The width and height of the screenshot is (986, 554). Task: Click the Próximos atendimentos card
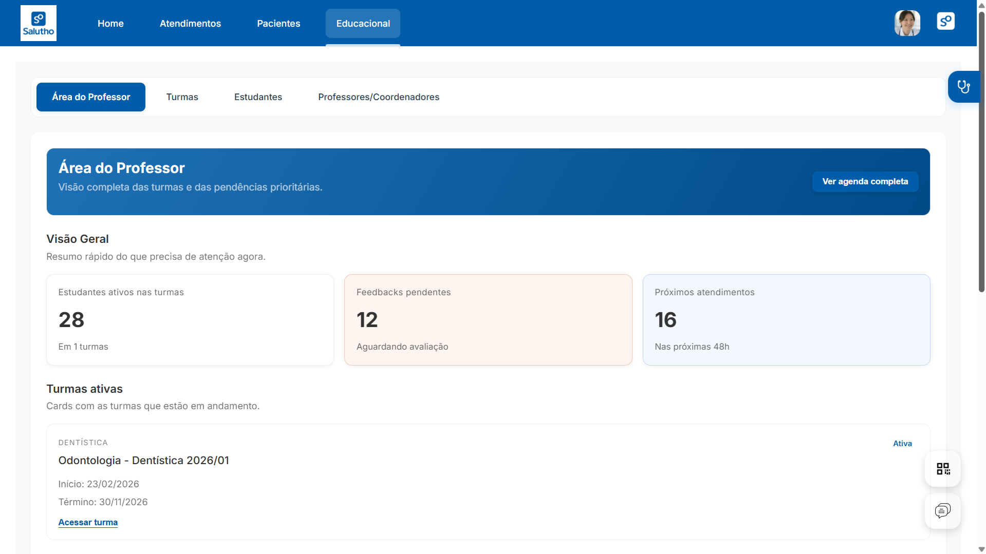787,320
